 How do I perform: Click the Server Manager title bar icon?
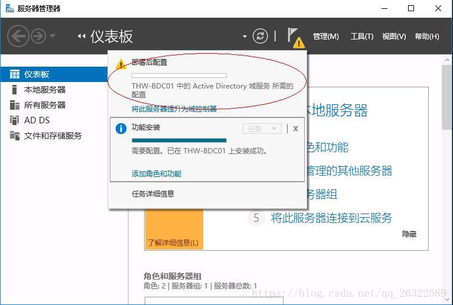[x=10, y=8]
